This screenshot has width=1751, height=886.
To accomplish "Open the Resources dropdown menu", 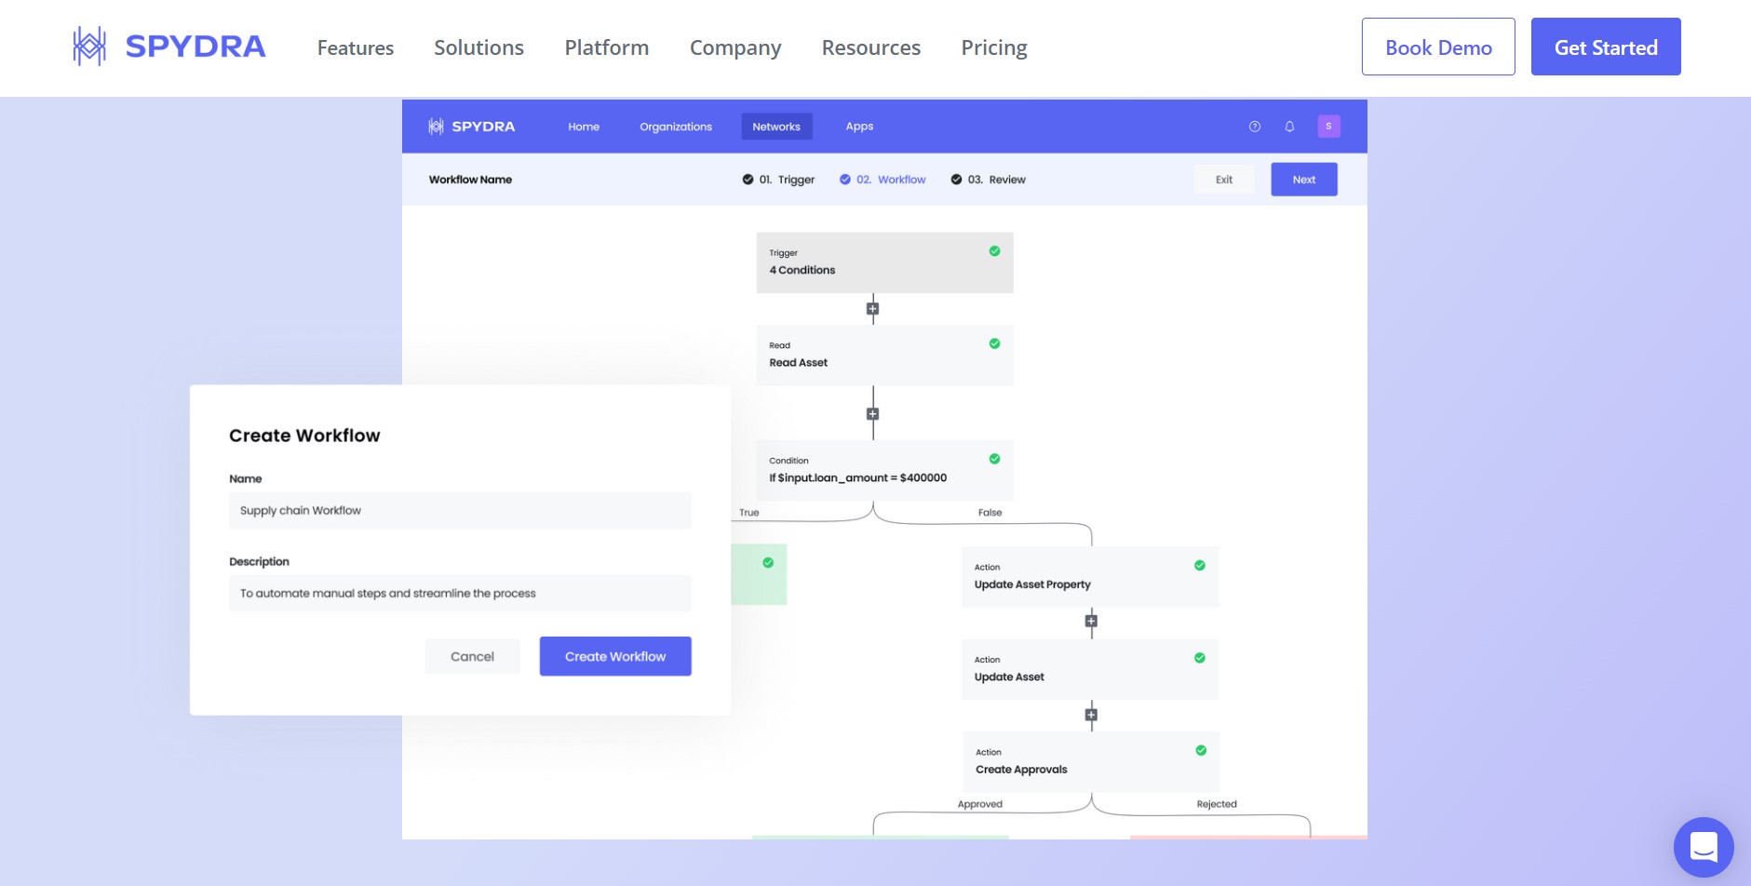I will point(870,47).
